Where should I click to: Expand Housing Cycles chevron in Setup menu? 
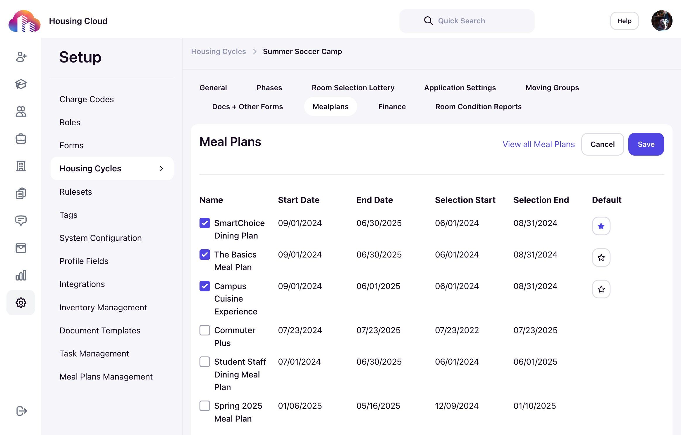161,168
